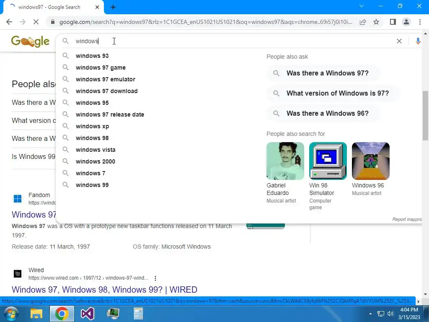Image resolution: width=429 pixels, height=322 pixels.
Task: Open File Explorer from taskbar
Action: (36, 314)
